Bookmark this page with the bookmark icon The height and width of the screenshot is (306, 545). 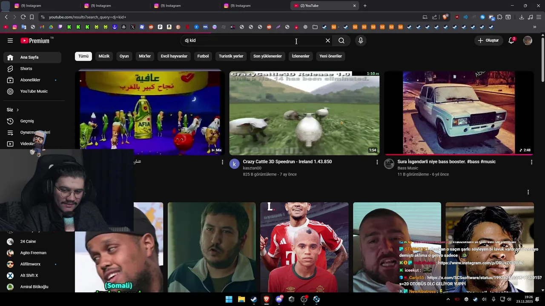[32, 17]
